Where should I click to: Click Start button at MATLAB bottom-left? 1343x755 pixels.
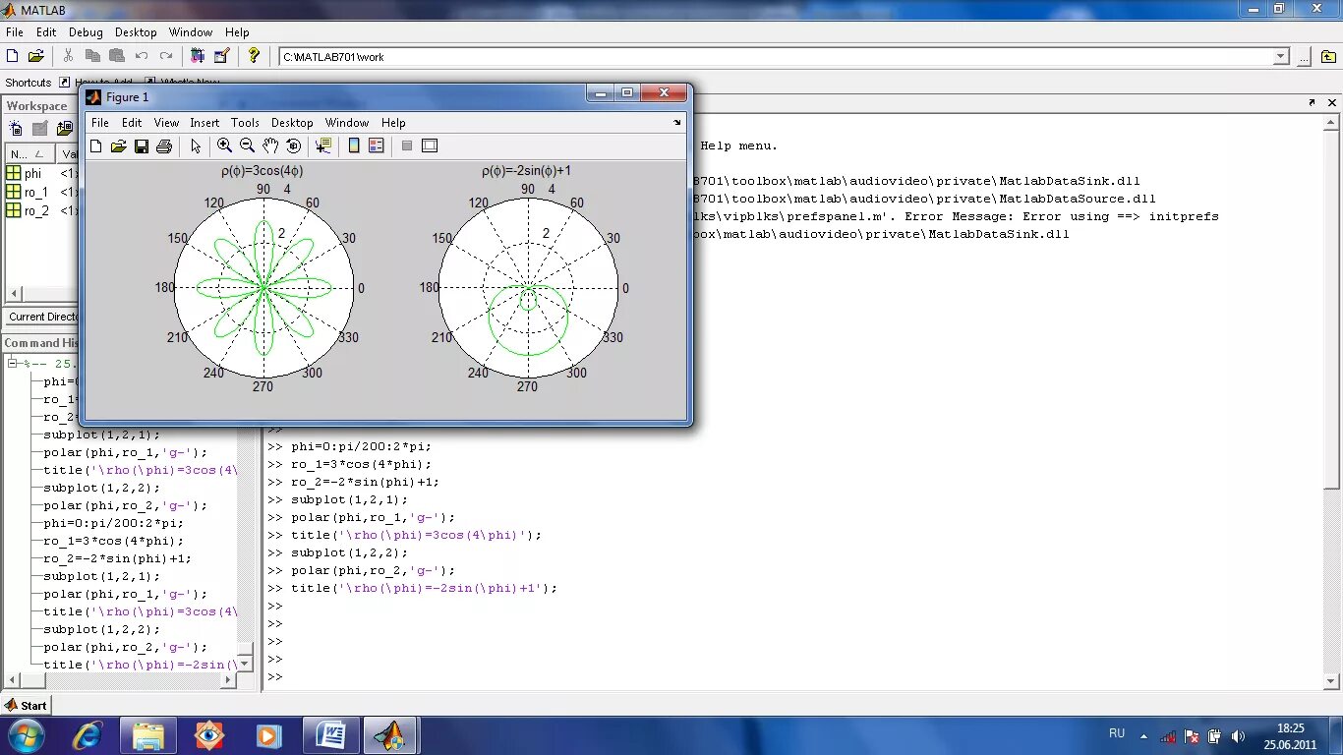27,705
